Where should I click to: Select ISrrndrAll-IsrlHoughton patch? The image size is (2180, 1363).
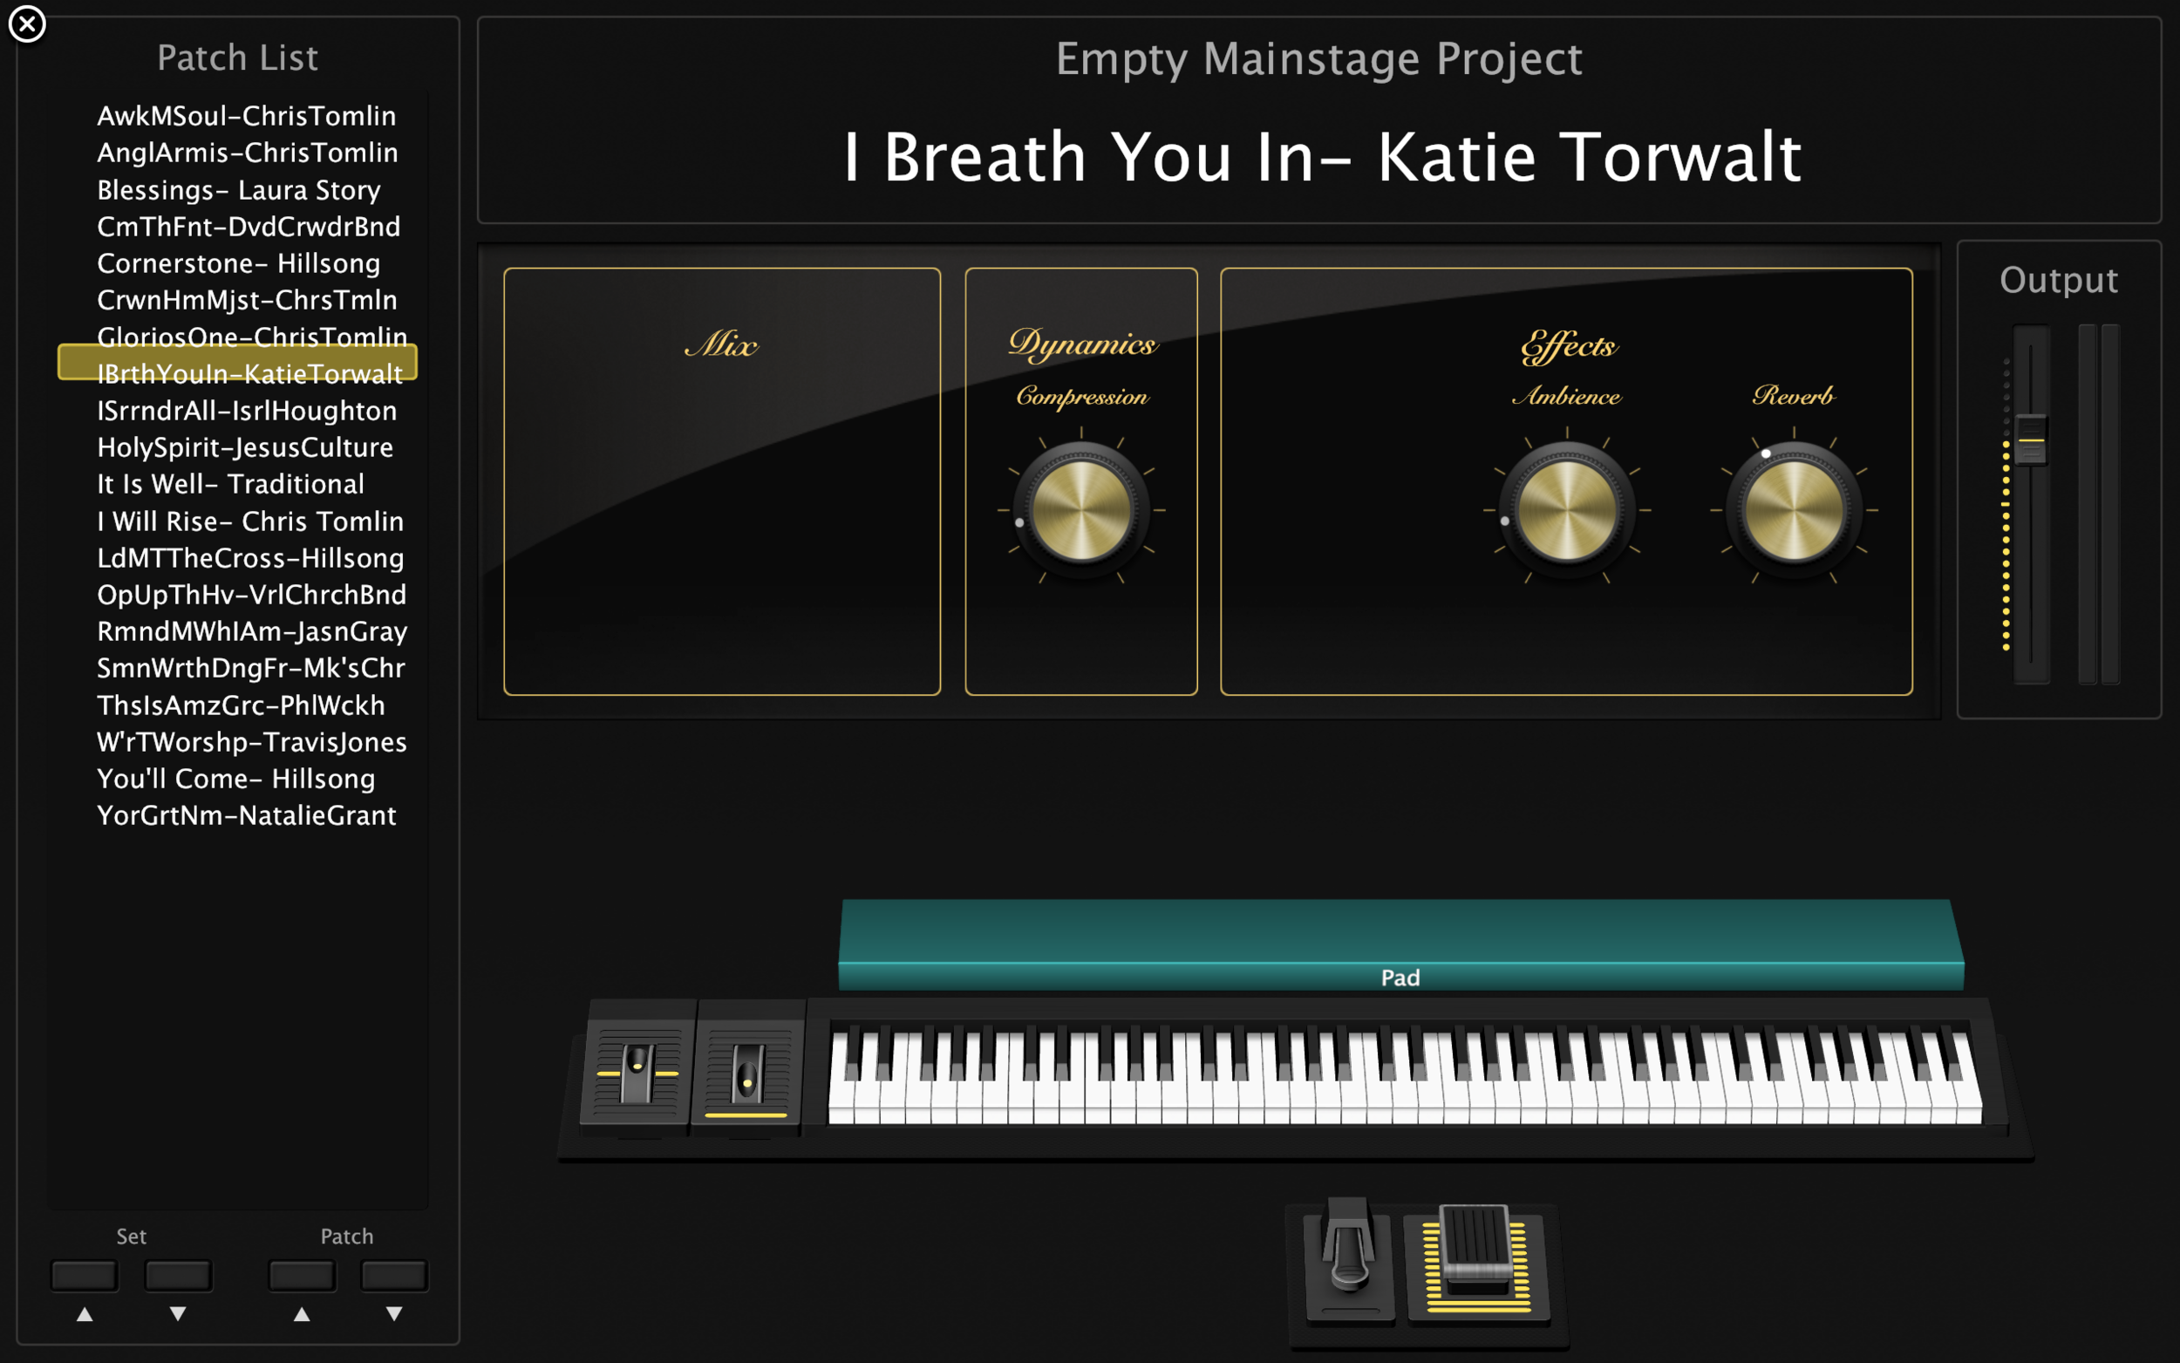pos(246,410)
